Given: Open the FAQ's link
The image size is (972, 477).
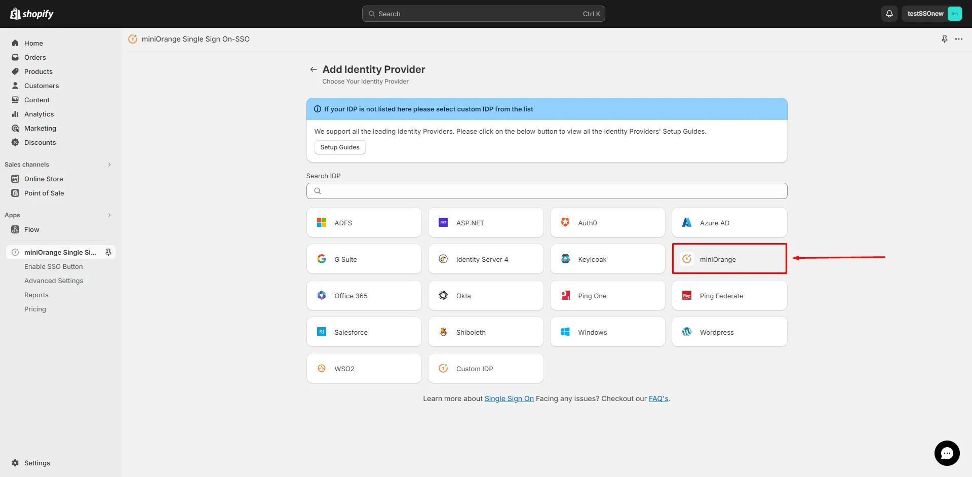Looking at the screenshot, I should [658, 399].
